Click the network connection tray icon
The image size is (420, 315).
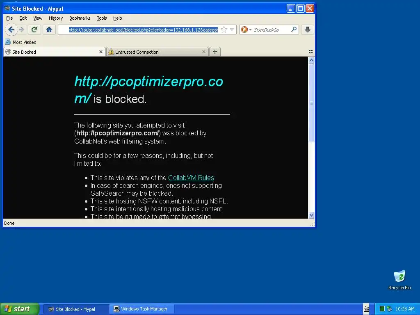(390, 309)
